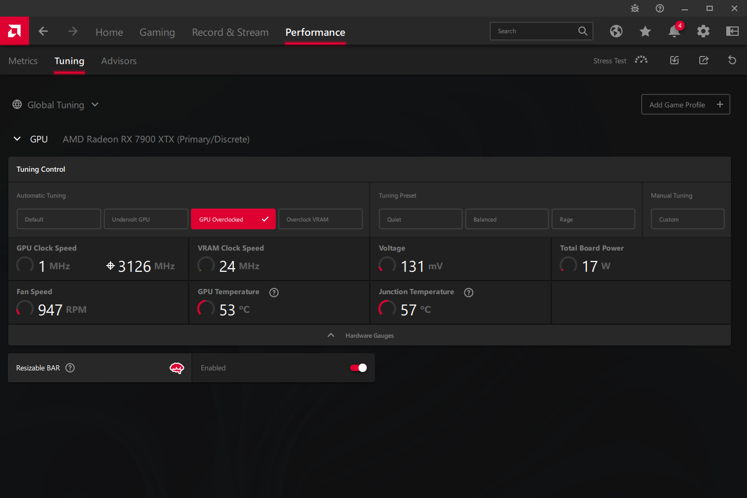The width and height of the screenshot is (747, 498).
Task: Click the AMD logo home icon
Action: click(15, 31)
